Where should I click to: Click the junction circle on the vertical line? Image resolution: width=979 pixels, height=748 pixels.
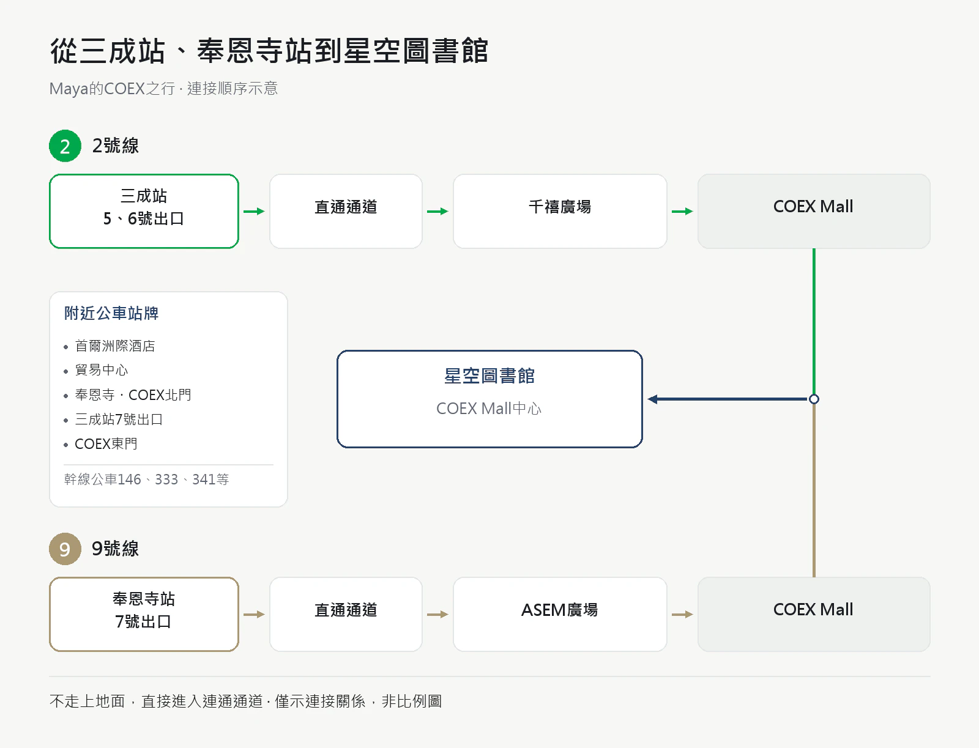point(814,399)
